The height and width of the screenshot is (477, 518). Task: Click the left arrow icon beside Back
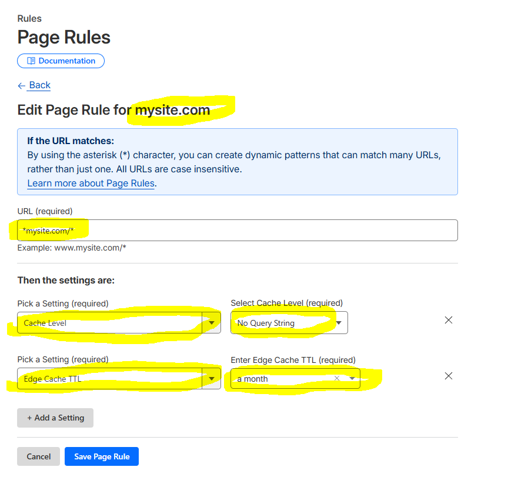22,86
